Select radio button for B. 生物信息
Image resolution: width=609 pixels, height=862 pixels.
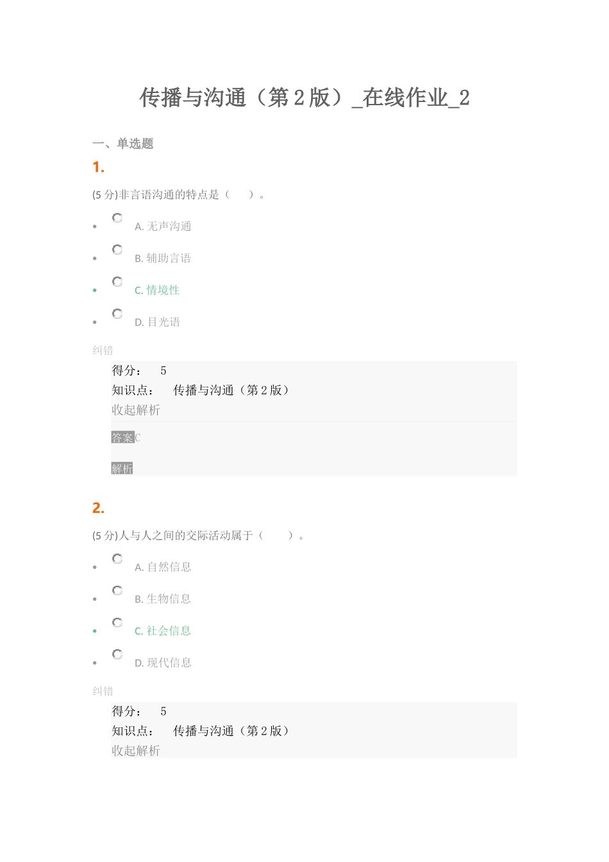pos(117,590)
